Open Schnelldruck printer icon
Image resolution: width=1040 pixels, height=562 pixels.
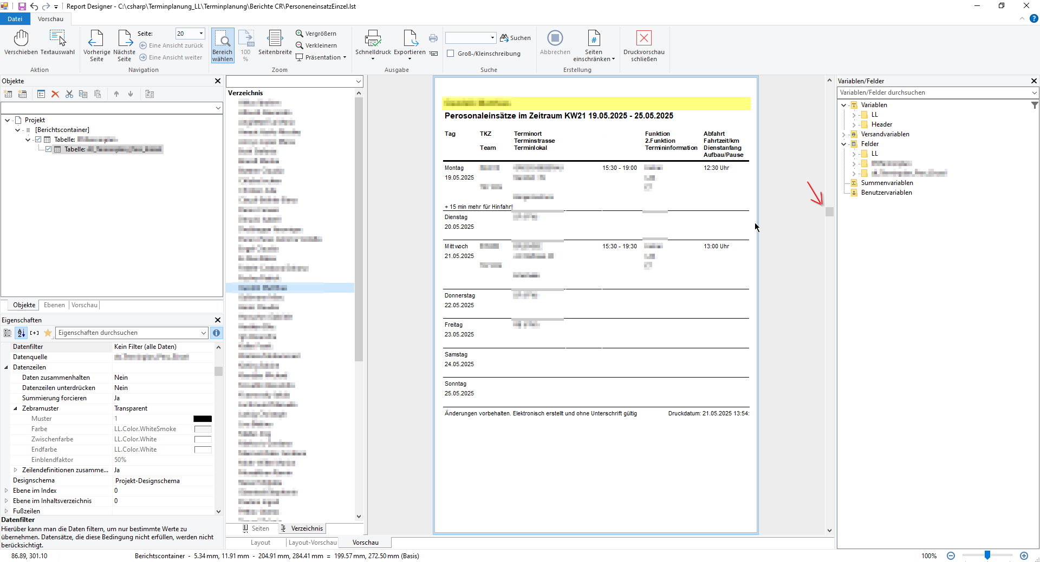click(x=373, y=39)
